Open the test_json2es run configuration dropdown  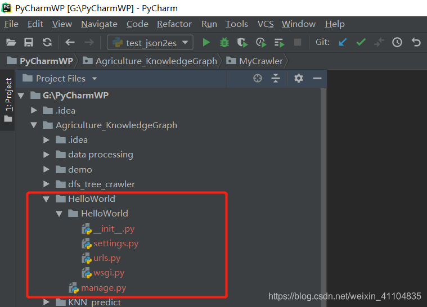coord(150,43)
